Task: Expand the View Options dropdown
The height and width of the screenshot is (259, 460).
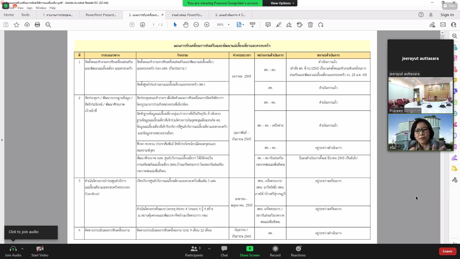Action: click(282, 3)
